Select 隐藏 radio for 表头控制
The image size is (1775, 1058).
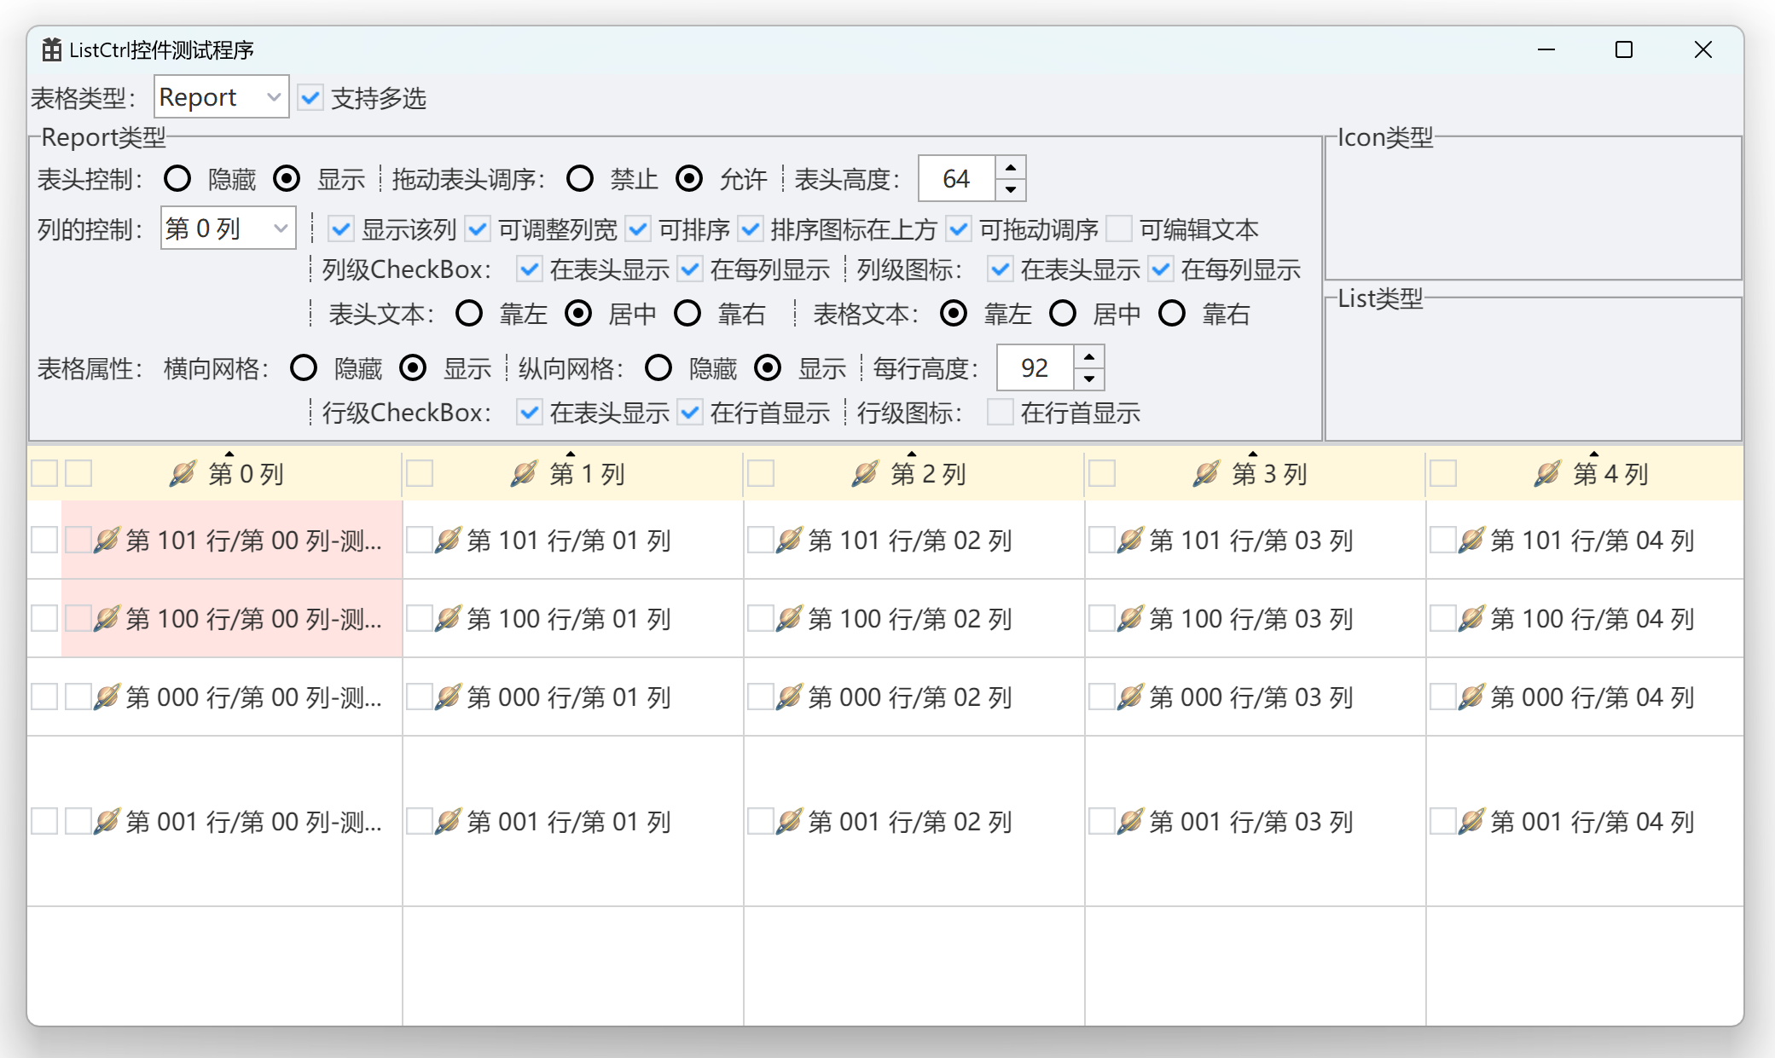pyautogui.click(x=177, y=179)
